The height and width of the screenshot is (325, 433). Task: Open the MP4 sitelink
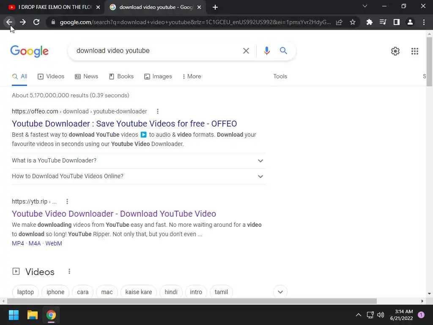pyautogui.click(x=18, y=243)
